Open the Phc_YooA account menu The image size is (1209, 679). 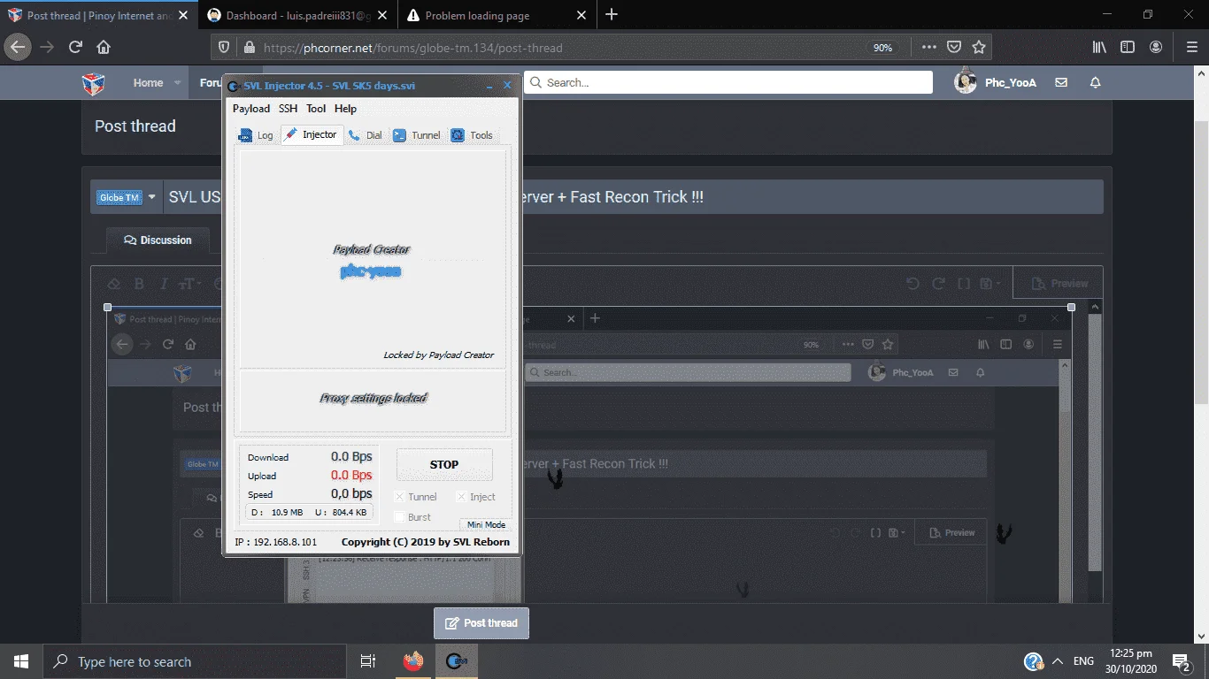tap(996, 82)
